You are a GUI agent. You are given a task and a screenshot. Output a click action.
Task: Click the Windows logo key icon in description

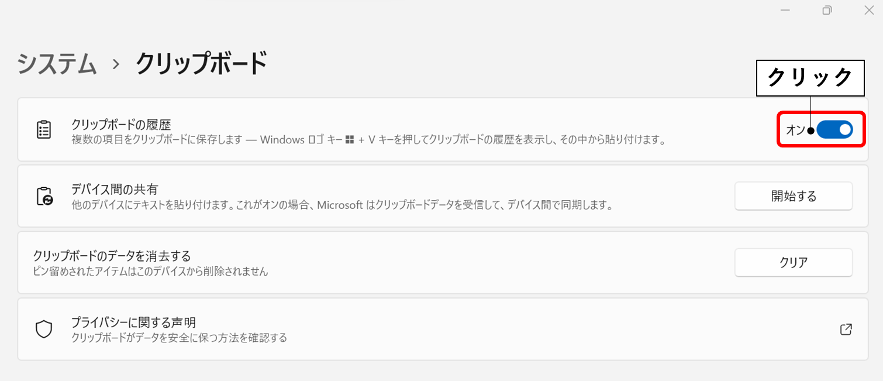[350, 140]
